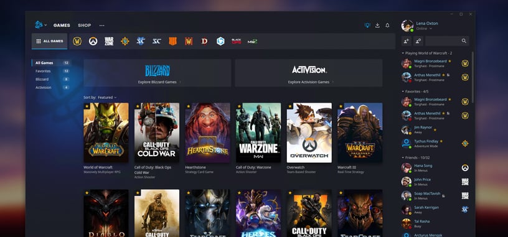Select Magni Bronzebeard under Playing World of Warcraft
This screenshot has height=237, width=508.
point(435,63)
